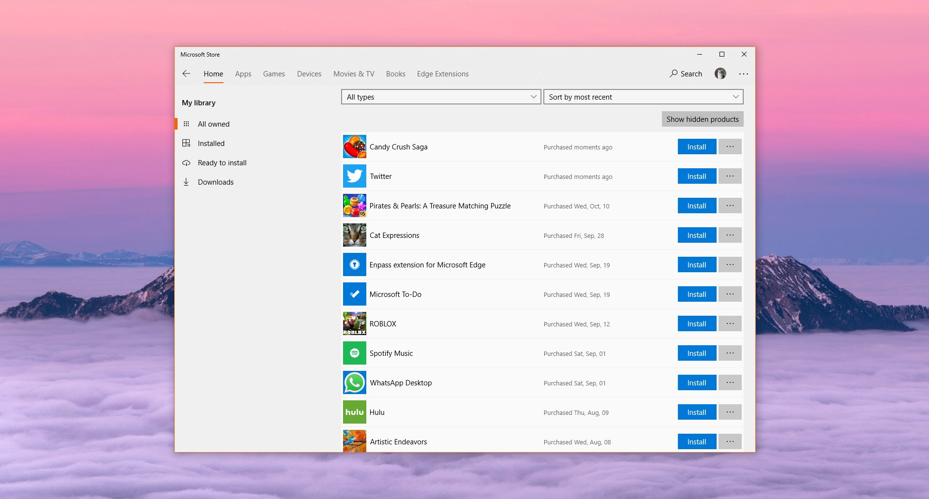Click the Ready to install cloud icon

186,162
